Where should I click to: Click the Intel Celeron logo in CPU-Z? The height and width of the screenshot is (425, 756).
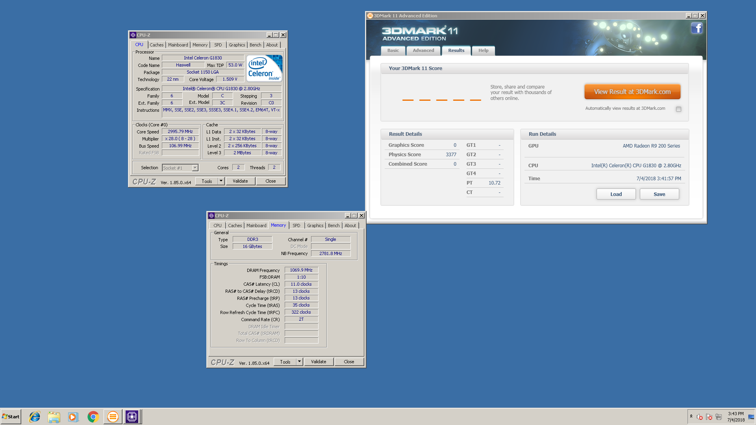point(265,68)
